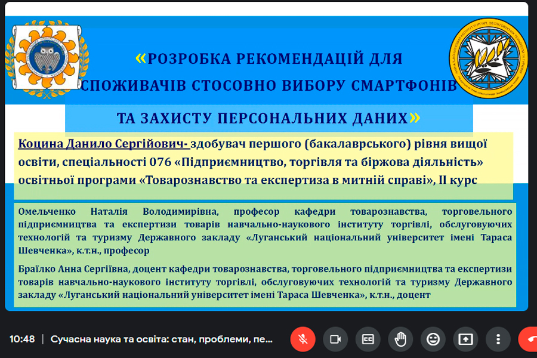Click the owl emblem logo on slide
The width and height of the screenshot is (537, 358).
pos(47,59)
